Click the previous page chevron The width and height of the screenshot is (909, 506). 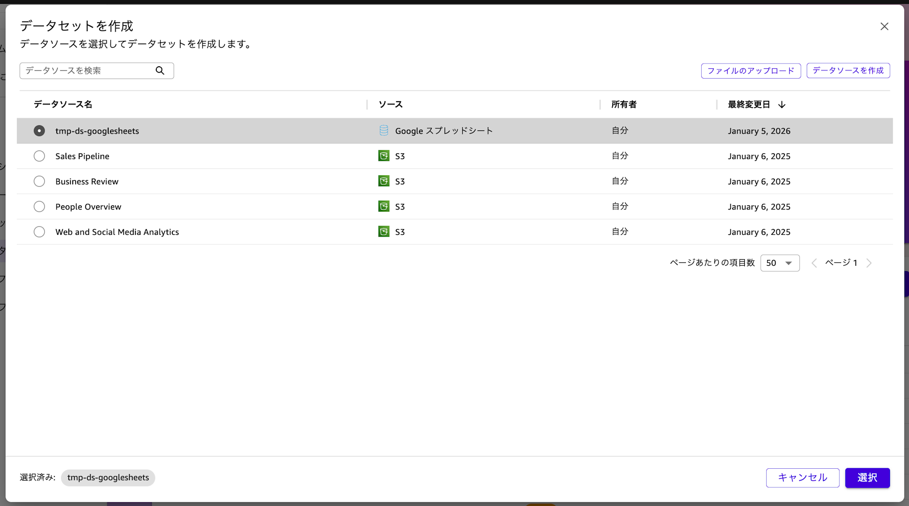pos(814,263)
